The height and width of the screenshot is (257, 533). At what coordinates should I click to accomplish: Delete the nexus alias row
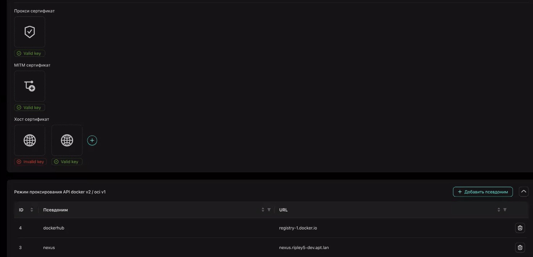(520, 247)
